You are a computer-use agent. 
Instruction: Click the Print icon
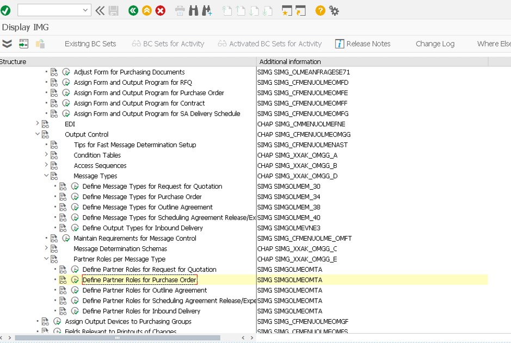(180, 11)
